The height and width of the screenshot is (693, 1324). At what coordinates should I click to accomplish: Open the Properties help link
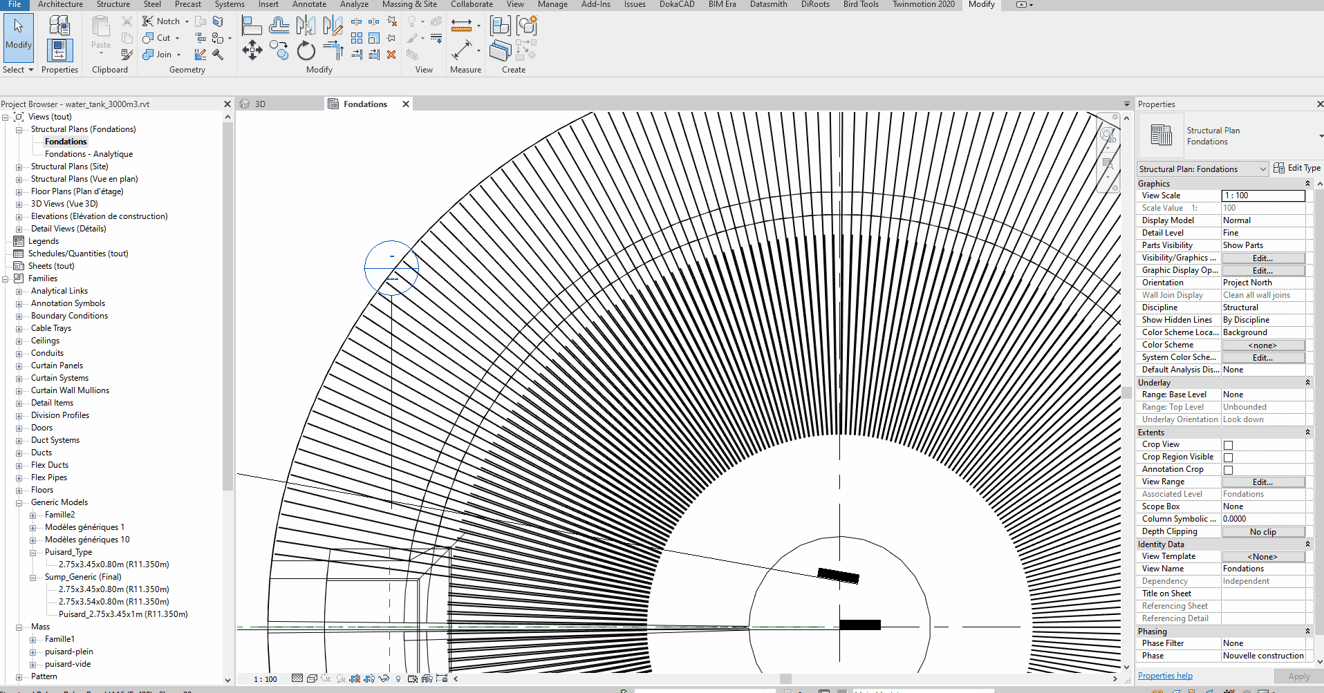point(1165,676)
